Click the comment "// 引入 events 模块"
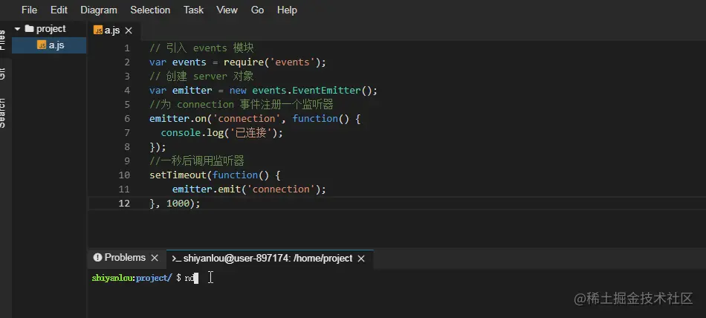The width and height of the screenshot is (706, 318). pos(201,48)
